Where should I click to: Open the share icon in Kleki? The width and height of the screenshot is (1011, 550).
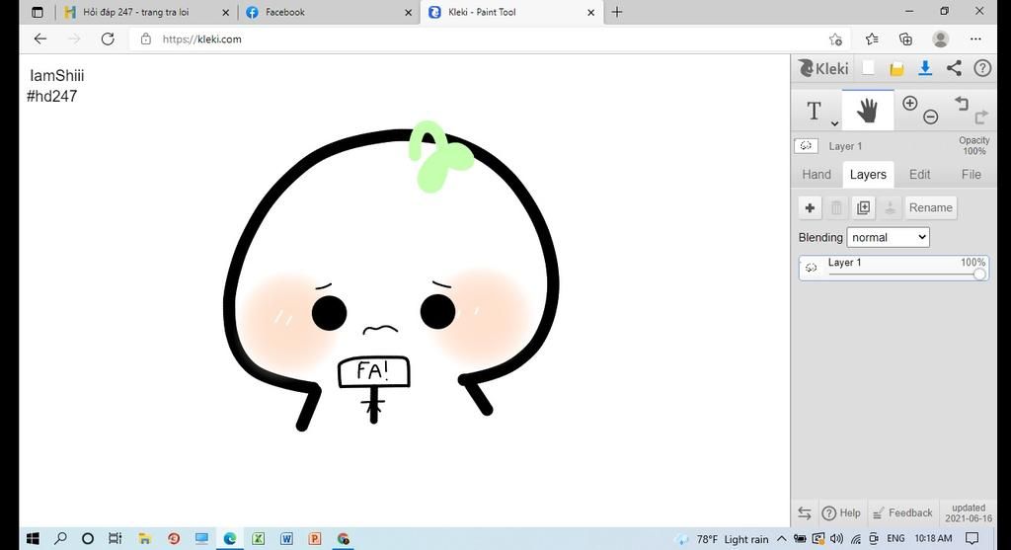(x=955, y=68)
